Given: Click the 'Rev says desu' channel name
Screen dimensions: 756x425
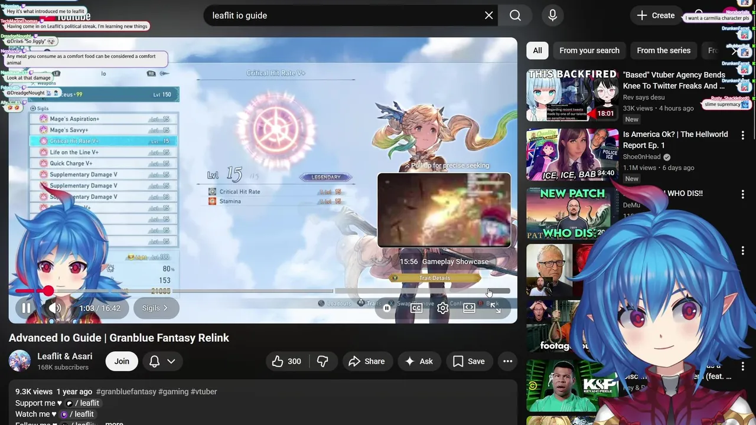Looking at the screenshot, I should (x=644, y=97).
